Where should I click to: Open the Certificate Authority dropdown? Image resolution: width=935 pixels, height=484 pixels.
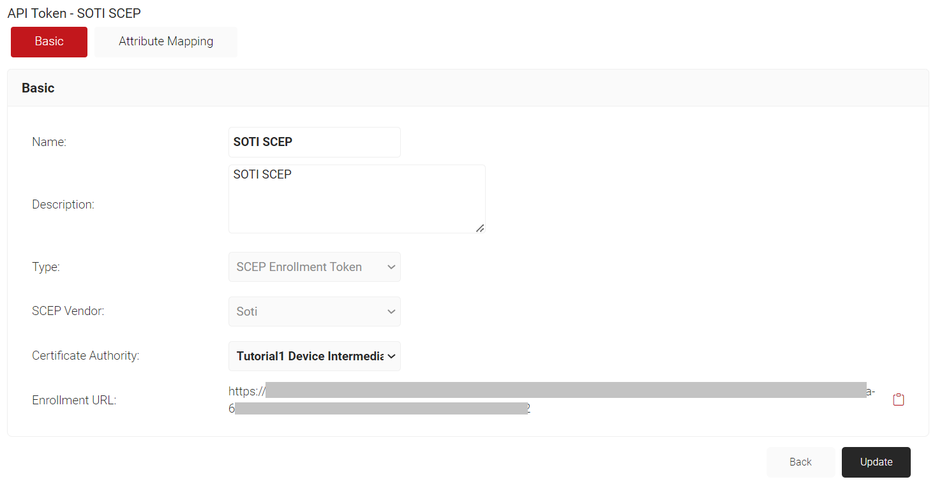315,356
